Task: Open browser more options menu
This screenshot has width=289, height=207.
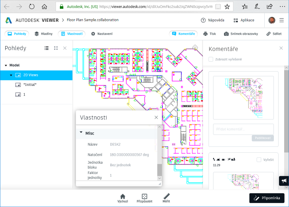Action: [282, 7]
